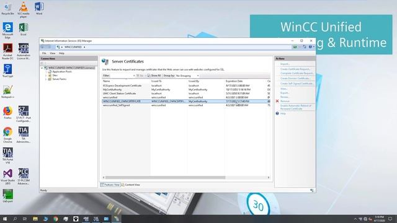This screenshot has width=397, height=223.
Task: Select Application Pools in Connections tree
Action: (x=62, y=72)
